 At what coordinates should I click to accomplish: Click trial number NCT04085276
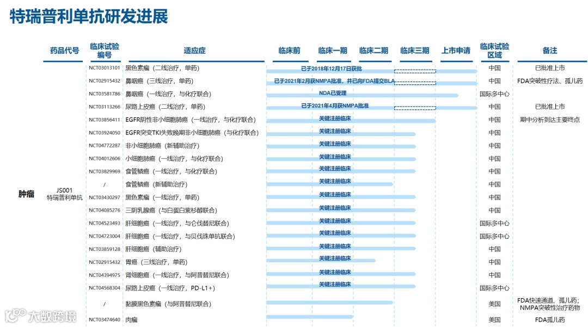[105, 211]
